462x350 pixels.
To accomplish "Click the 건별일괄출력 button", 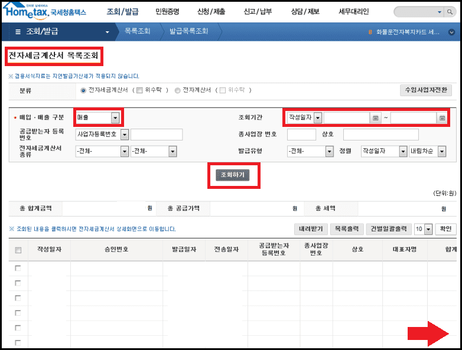I will (x=389, y=229).
